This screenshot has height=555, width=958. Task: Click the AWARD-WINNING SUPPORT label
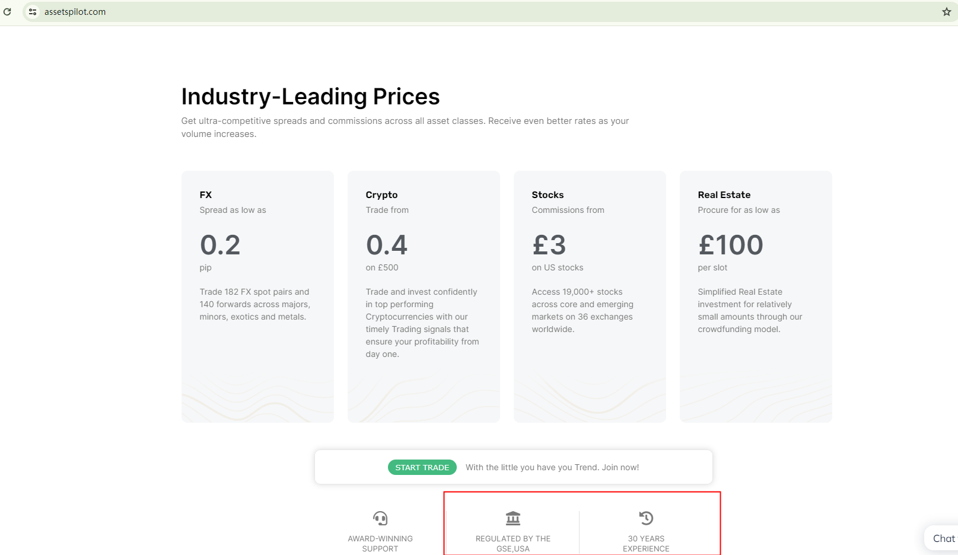click(380, 543)
